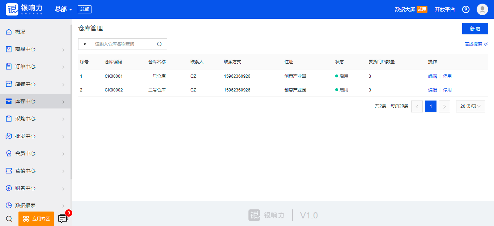Open 概况 overview in the sidebar
The width and height of the screenshot is (494, 226).
point(20,32)
